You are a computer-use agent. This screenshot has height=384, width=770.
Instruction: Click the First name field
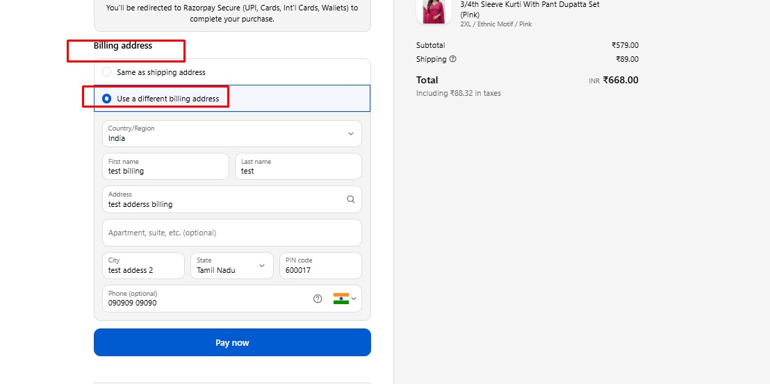click(165, 166)
